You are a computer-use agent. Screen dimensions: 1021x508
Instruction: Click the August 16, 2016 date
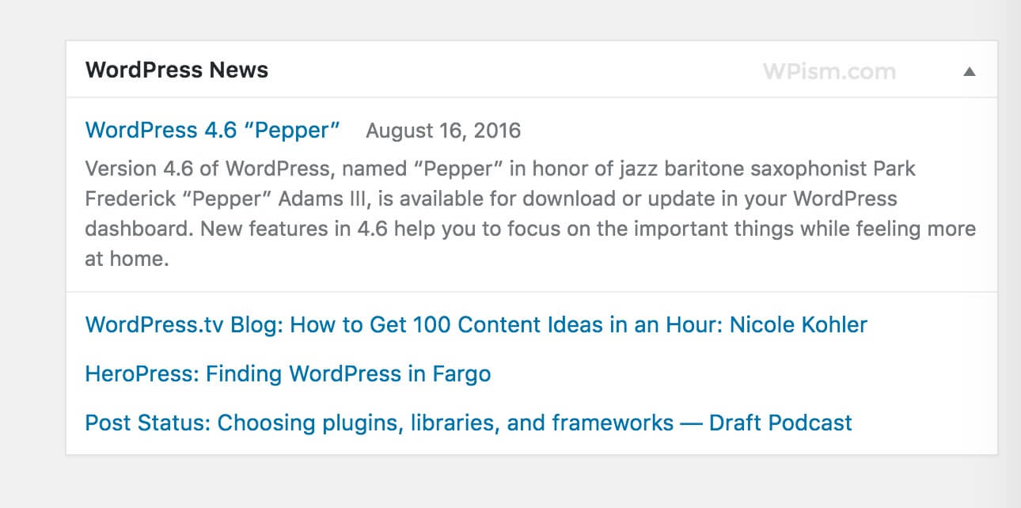[x=443, y=131]
